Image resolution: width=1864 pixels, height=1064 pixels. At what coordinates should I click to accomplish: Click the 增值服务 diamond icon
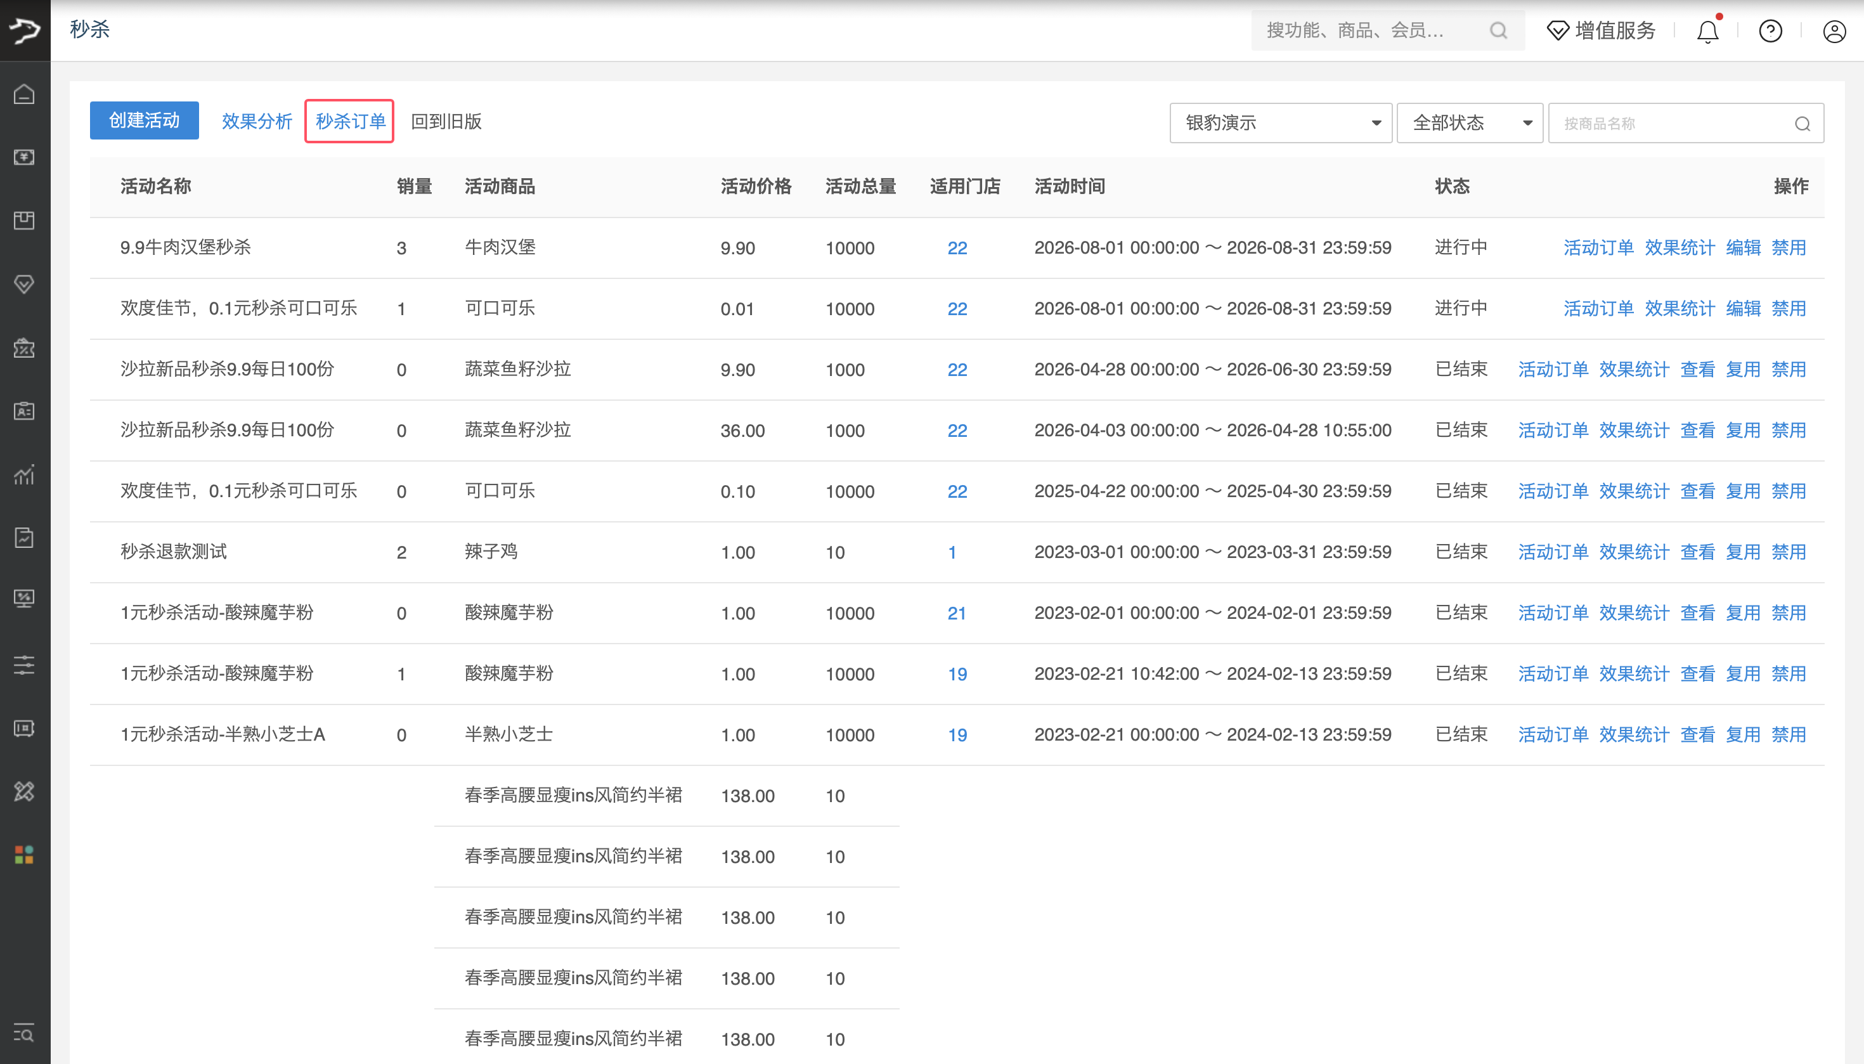point(1558,30)
